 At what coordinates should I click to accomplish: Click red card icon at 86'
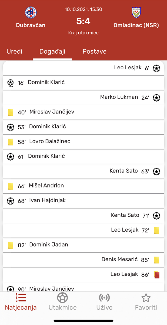pyautogui.click(x=156, y=275)
